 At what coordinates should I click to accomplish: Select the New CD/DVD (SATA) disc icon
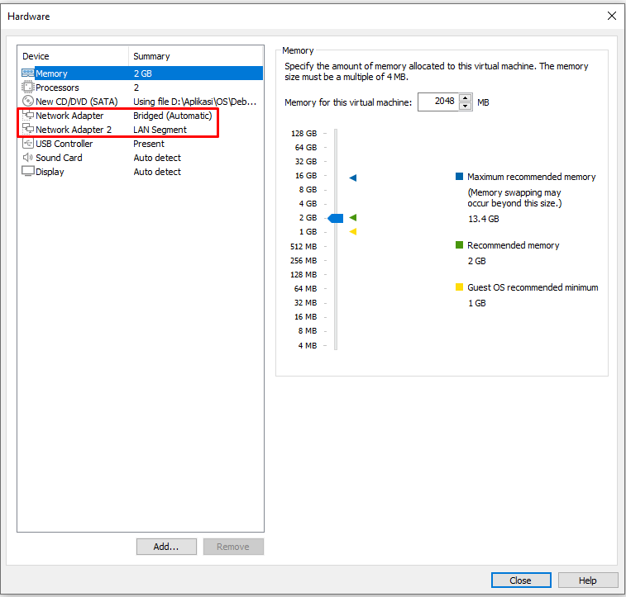click(27, 102)
